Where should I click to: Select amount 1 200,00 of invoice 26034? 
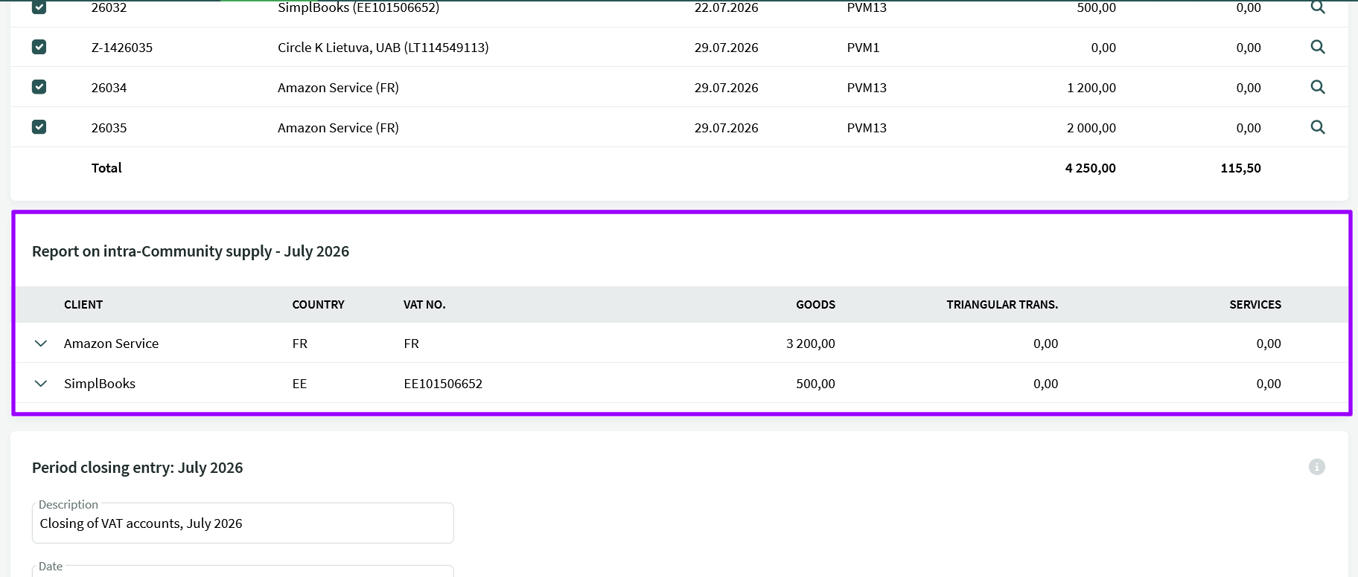(x=1091, y=88)
